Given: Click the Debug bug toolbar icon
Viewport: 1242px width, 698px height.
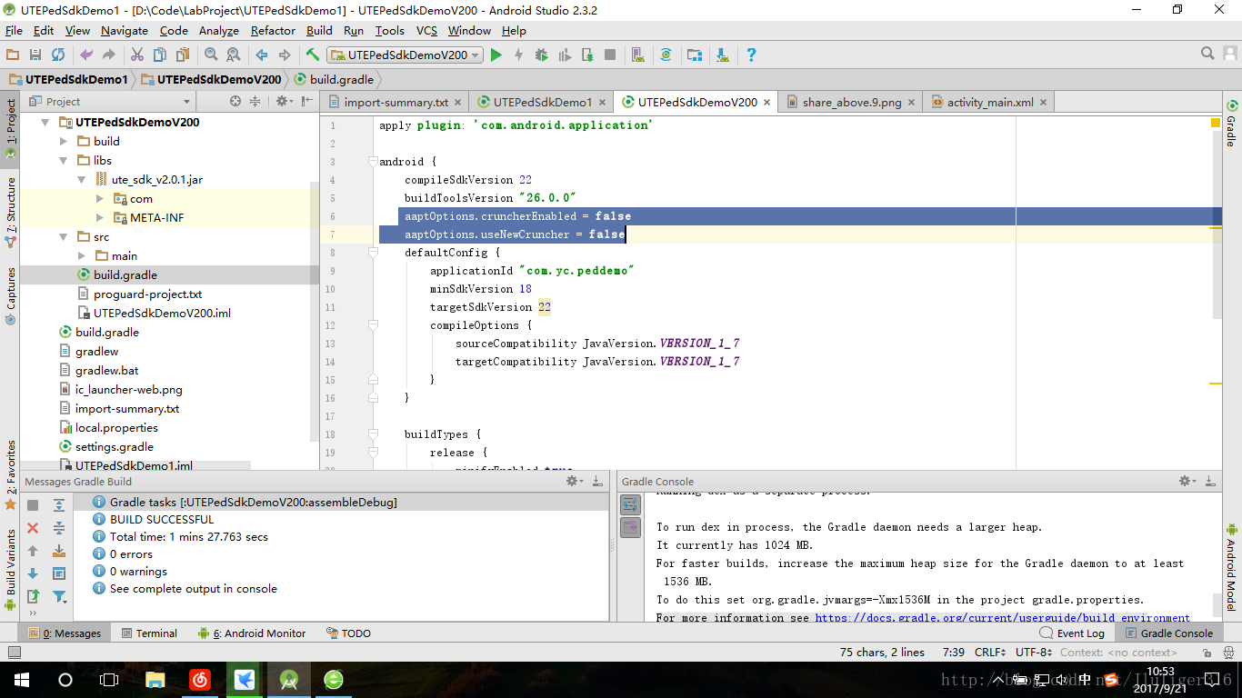Looking at the screenshot, I should (x=542, y=55).
